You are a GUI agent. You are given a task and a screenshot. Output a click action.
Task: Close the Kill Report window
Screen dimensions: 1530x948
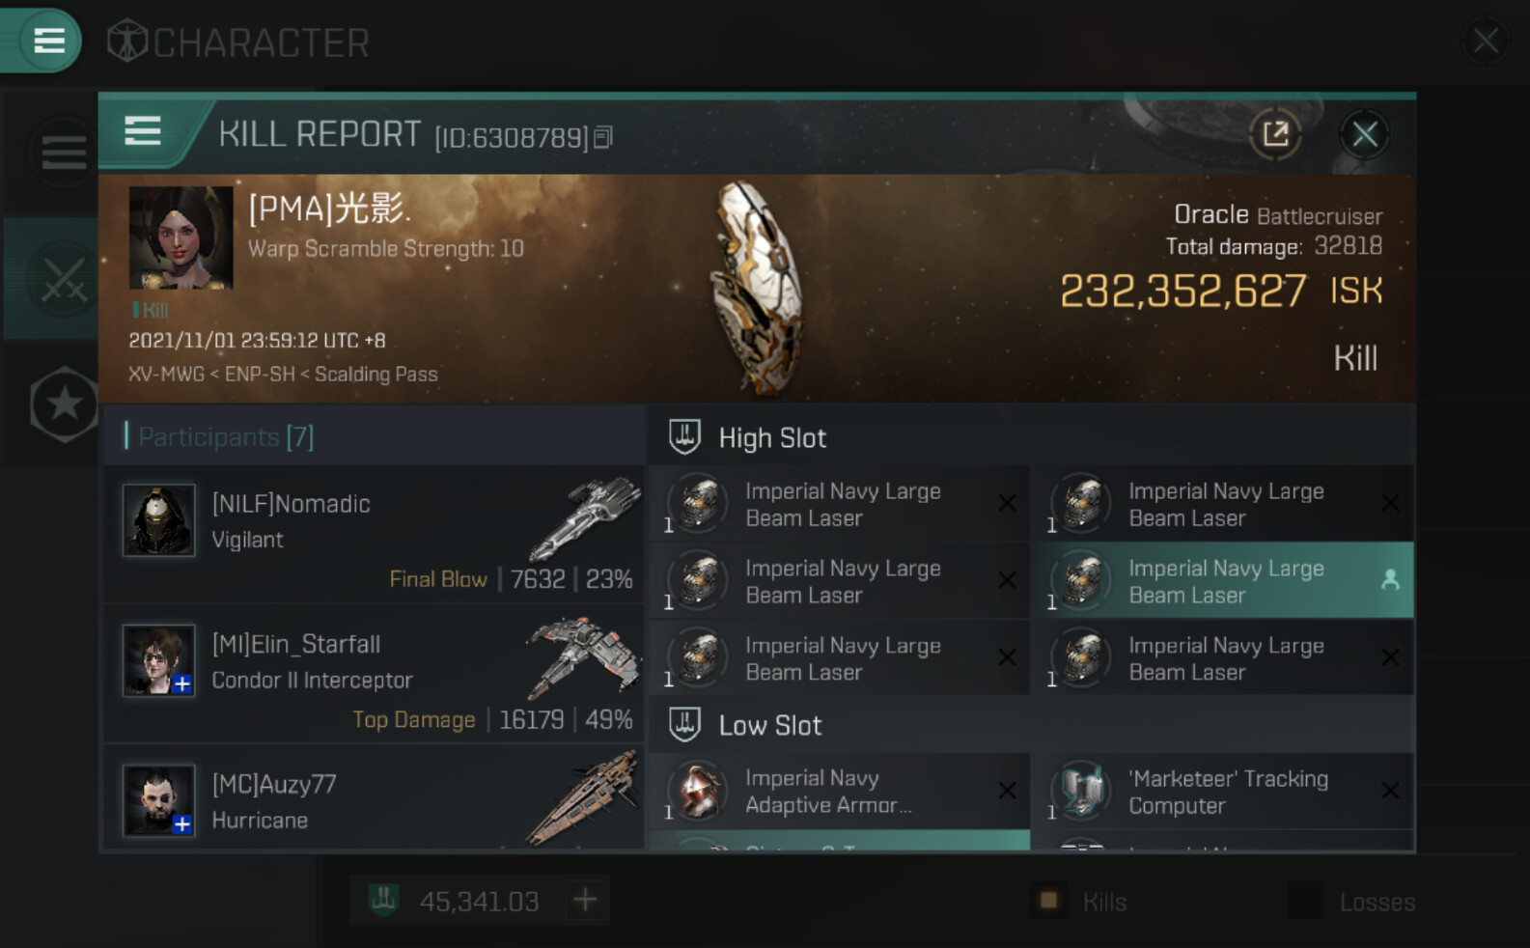[x=1364, y=134]
